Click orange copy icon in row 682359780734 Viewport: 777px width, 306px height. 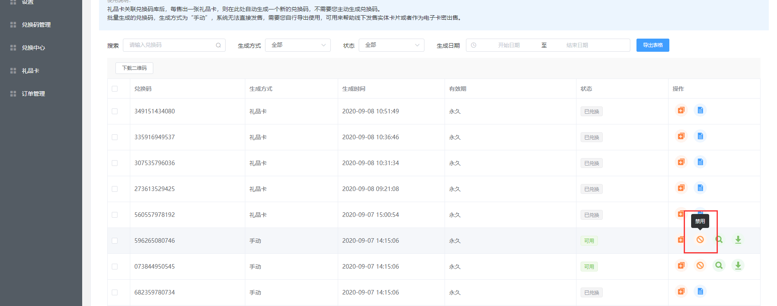681,291
